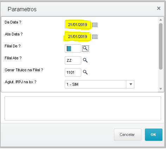This screenshot has height=150, width=166.
Task: Expand the Aglut. IRPJ na bx dropdown arrow
Action: click(130, 84)
